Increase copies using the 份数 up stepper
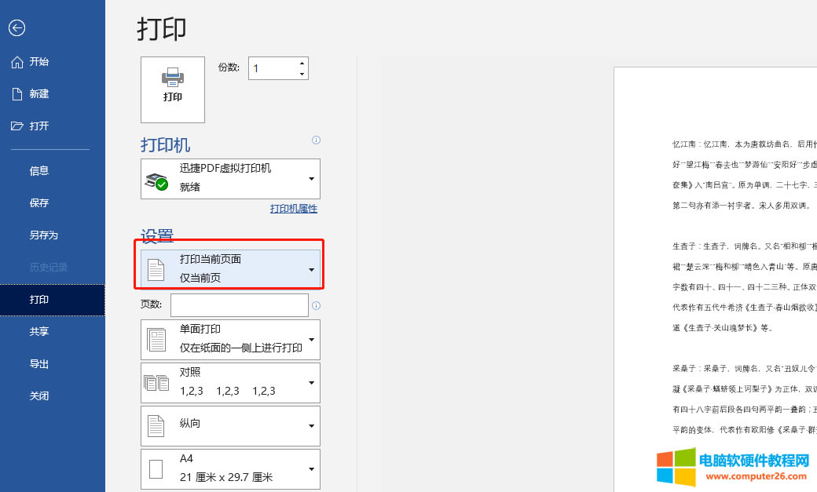The image size is (817, 492). point(301,63)
